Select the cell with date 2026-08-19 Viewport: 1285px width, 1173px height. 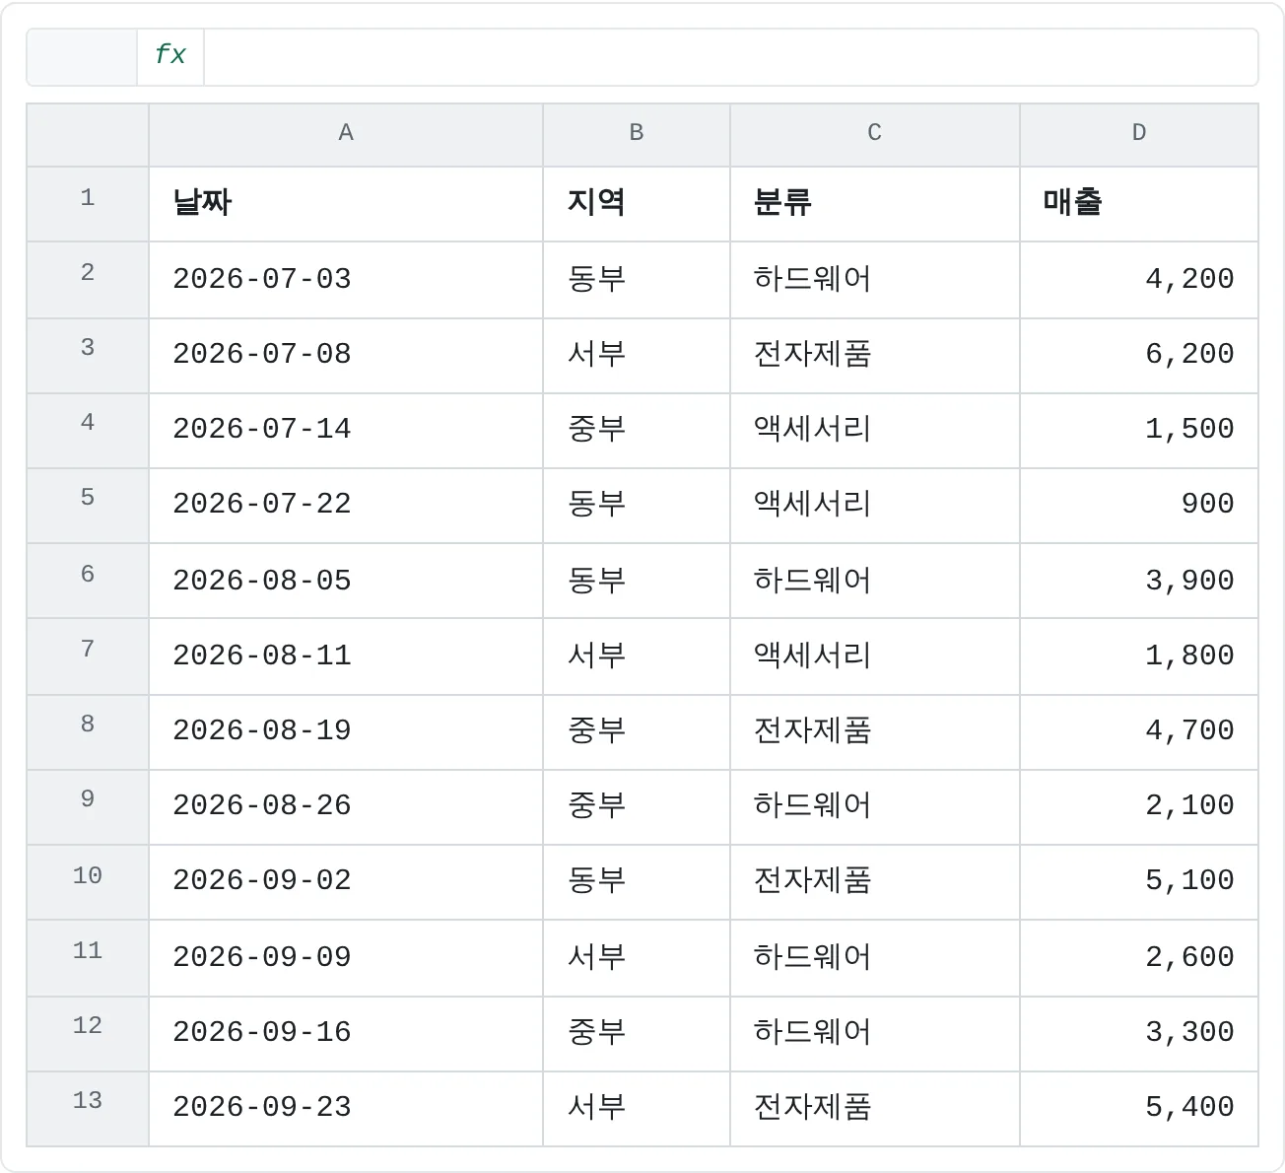tap(346, 732)
